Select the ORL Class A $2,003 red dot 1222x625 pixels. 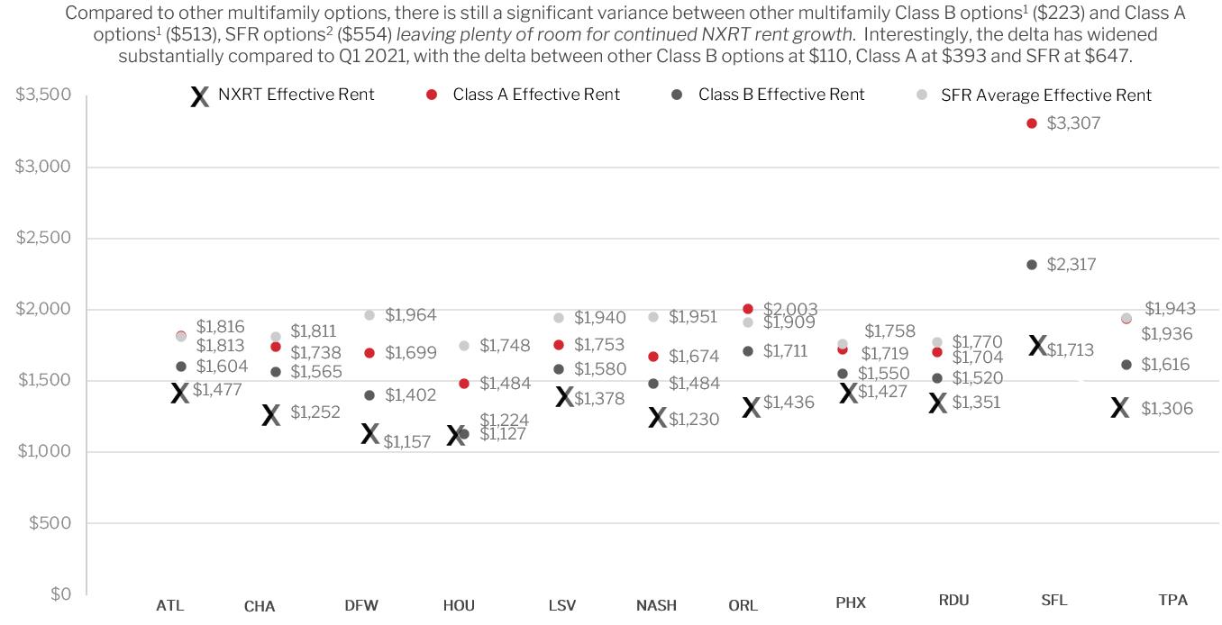[748, 309]
